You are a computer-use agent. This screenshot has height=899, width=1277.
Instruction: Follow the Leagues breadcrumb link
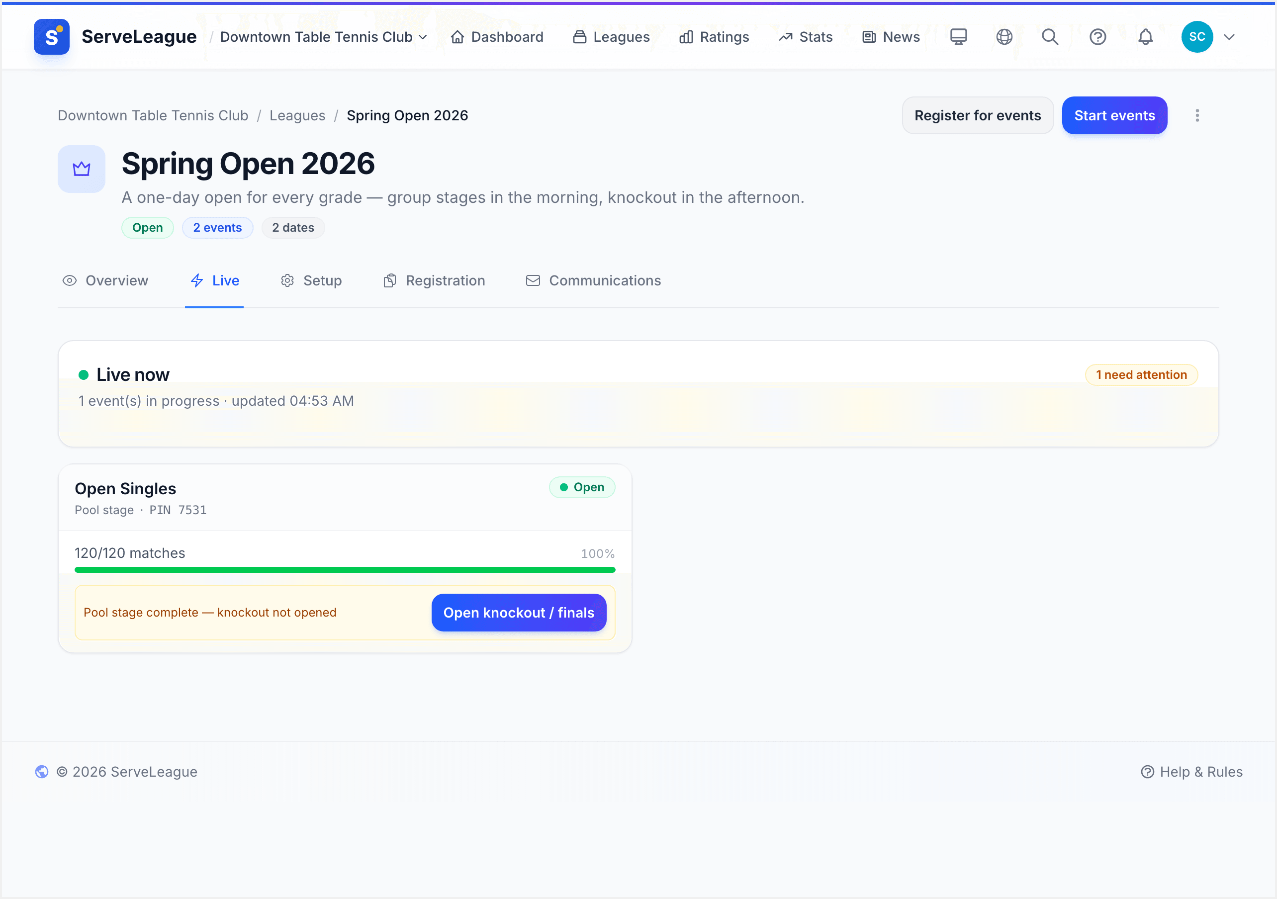[x=297, y=115]
